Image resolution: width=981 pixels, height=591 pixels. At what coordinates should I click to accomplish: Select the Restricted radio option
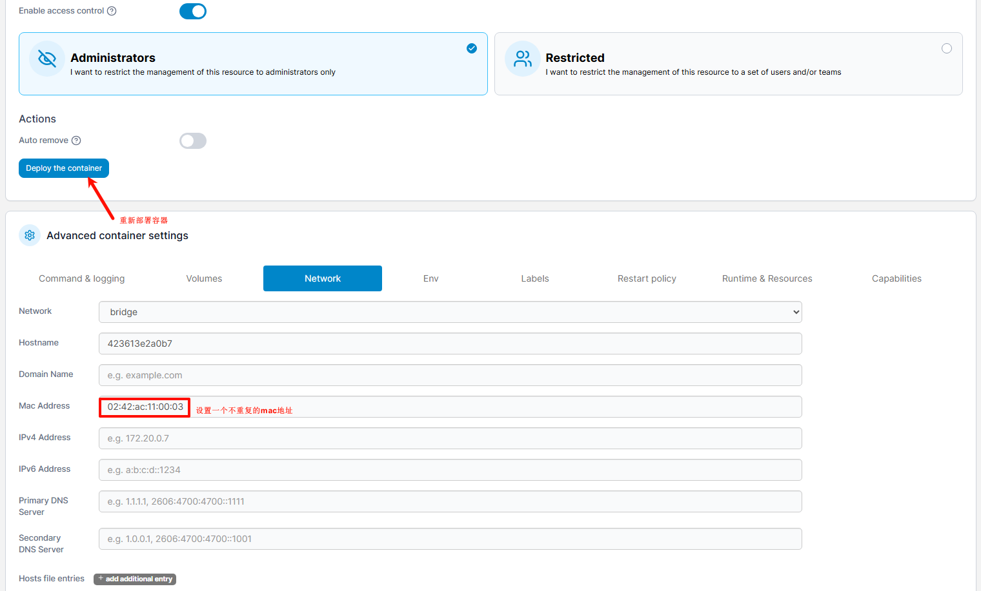coord(946,48)
